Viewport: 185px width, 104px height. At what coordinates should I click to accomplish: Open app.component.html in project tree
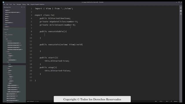coord(12,96)
